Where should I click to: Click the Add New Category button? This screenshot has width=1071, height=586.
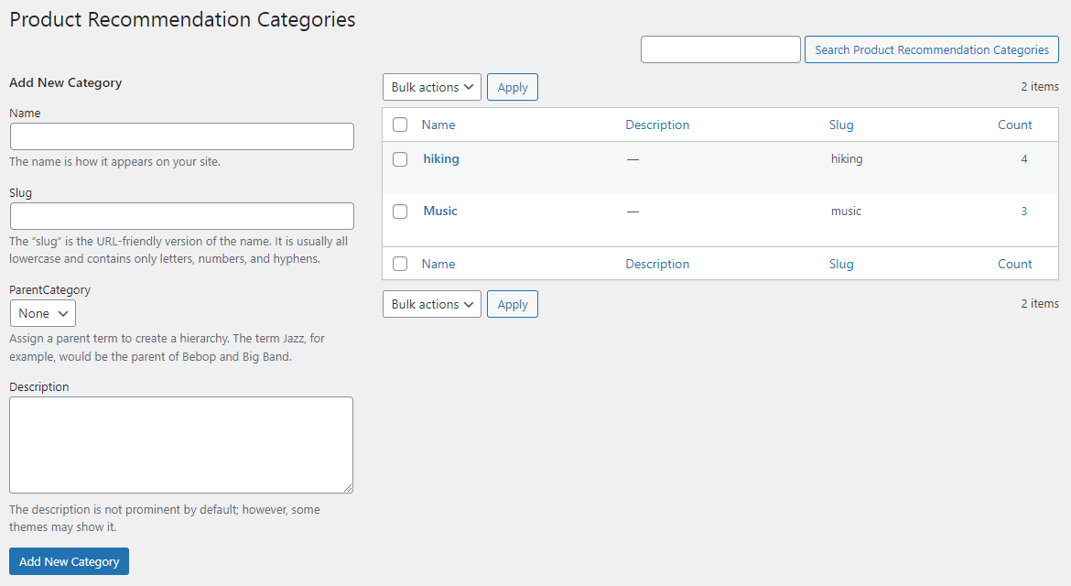click(69, 561)
